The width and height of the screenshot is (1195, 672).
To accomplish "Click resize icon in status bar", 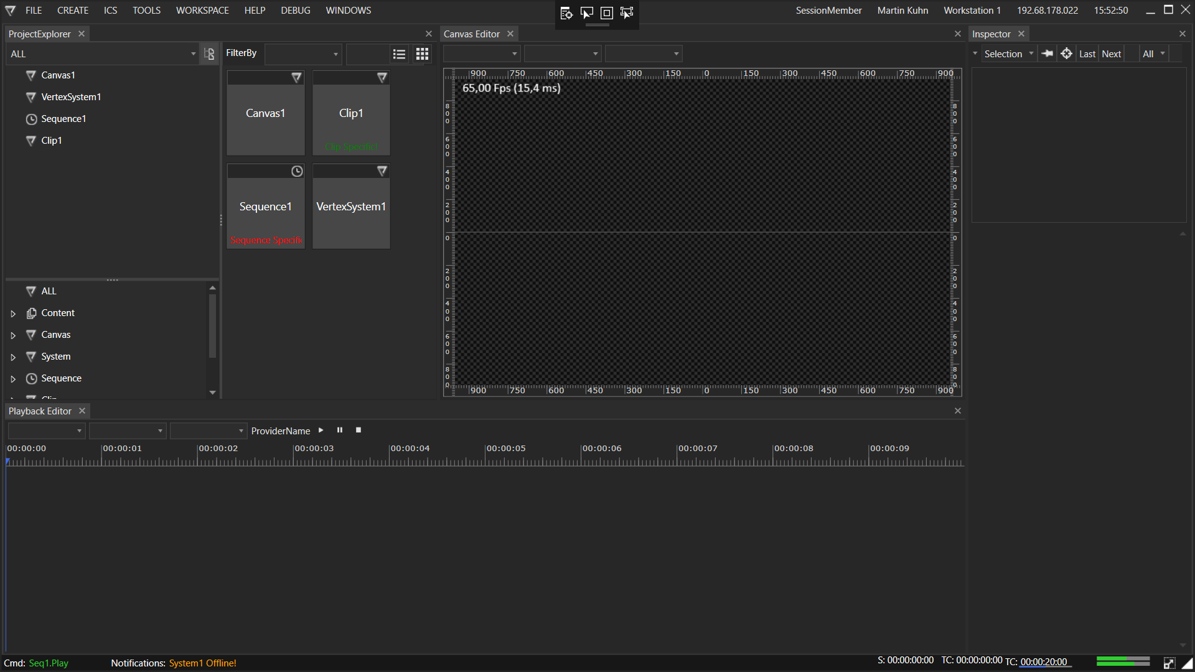I will click(x=1169, y=663).
